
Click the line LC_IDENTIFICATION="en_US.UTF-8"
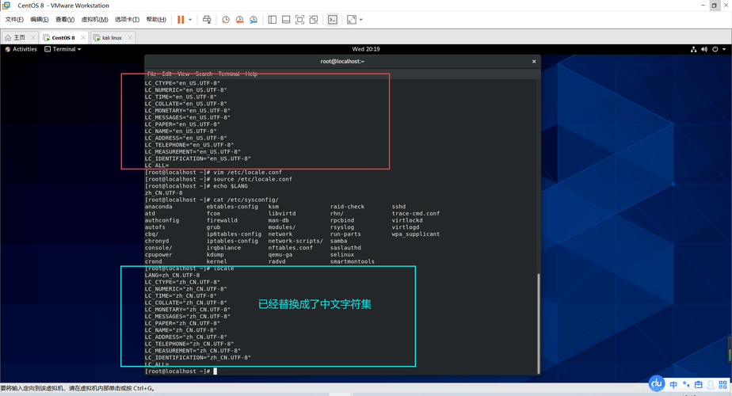(197, 158)
